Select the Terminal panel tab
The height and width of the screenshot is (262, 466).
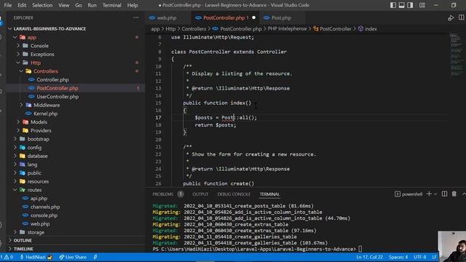coord(269,194)
